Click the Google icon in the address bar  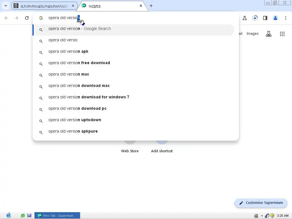(x=41, y=18)
